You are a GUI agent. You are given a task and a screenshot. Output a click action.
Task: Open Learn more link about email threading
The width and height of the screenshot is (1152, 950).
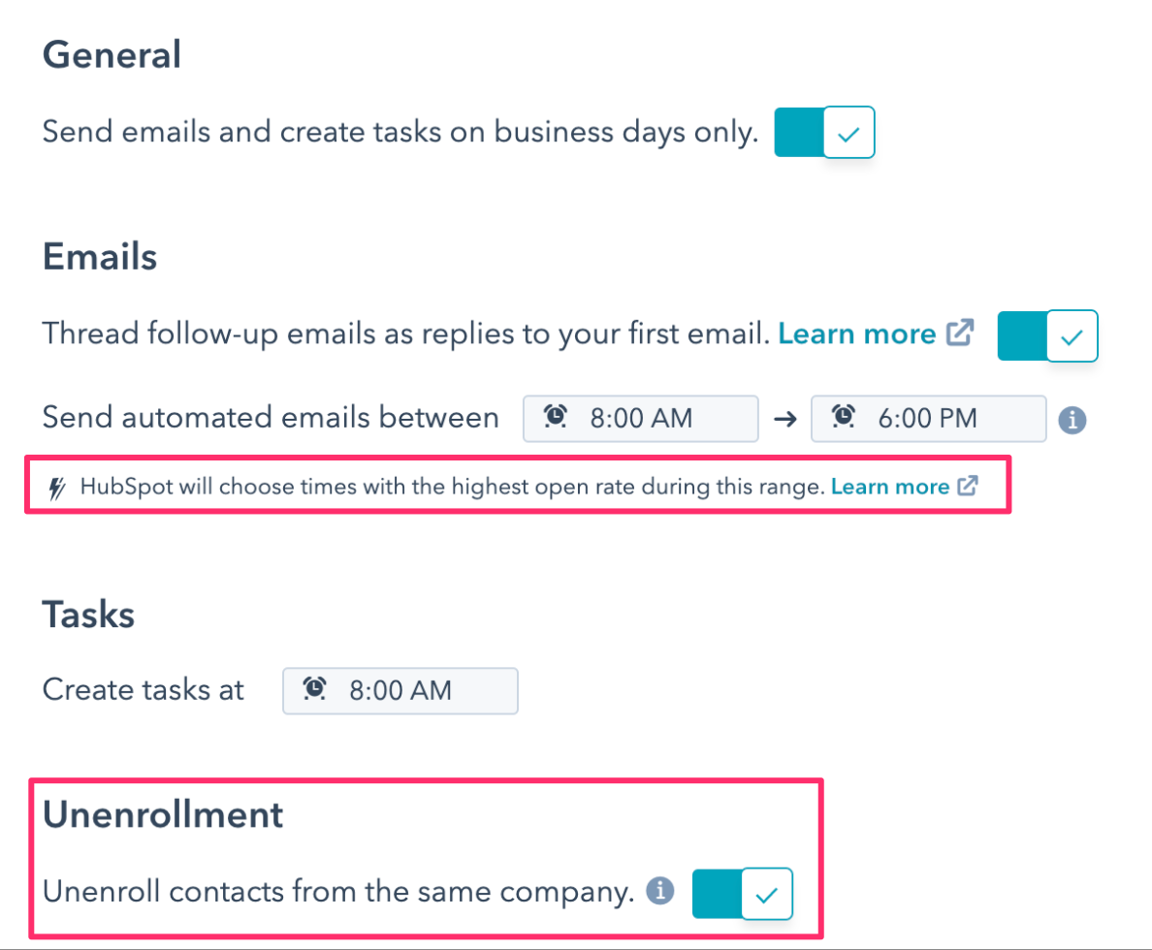coord(857,334)
